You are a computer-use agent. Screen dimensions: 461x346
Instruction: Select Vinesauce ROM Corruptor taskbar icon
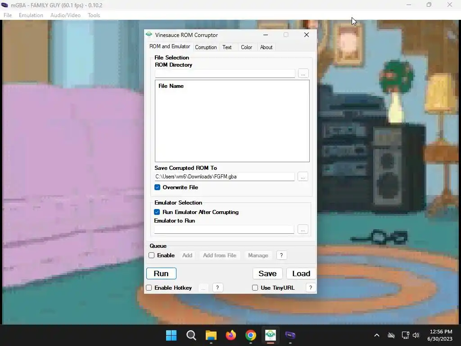pyautogui.click(x=270, y=335)
